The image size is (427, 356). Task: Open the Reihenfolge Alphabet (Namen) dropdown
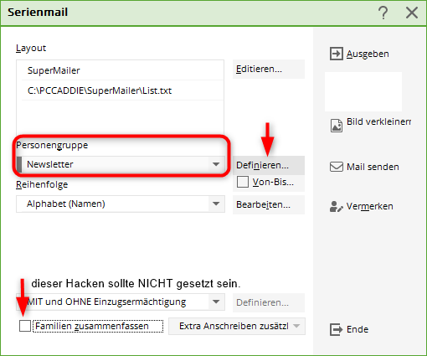pos(216,204)
